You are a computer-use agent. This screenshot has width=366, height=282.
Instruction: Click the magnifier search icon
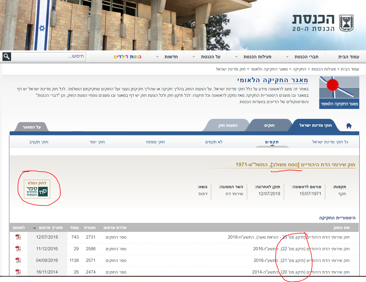click(7, 57)
